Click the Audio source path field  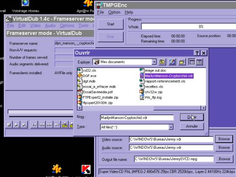point(171,147)
